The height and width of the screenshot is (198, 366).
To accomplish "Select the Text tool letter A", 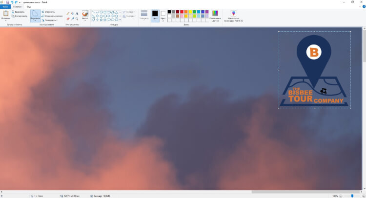I will click(x=77, y=14).
